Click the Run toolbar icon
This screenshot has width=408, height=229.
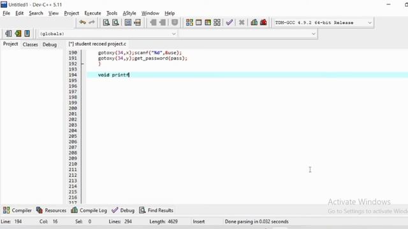pos(198,23)
